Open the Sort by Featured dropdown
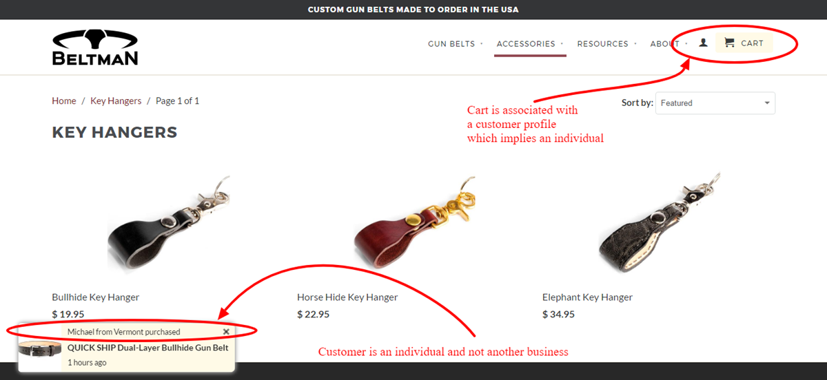Image resolution: width=827 pixels, height=380 pixels. pos(715,103)
